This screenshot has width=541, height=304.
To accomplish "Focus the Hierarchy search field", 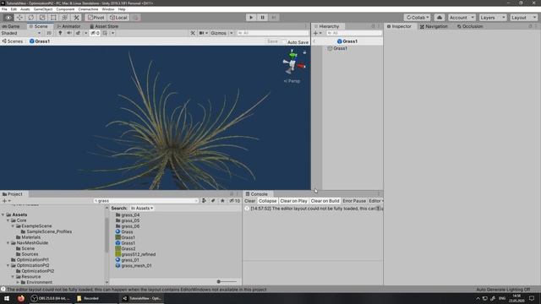I will pos(353,33).
